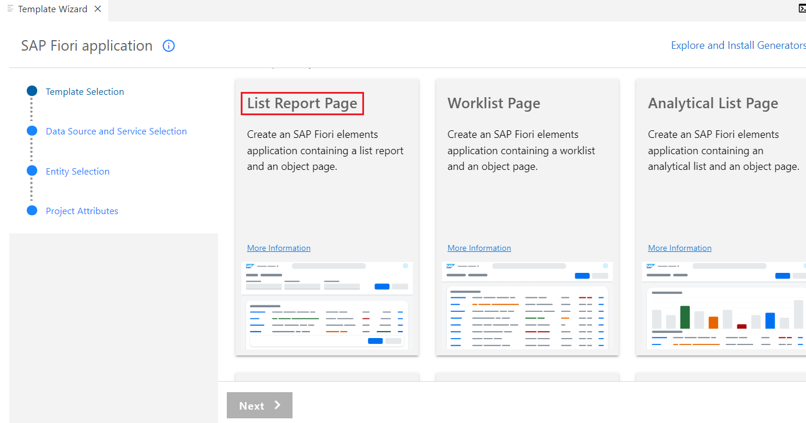Image resolution: width=806 pixels, height=423 pixels.
Task: Open More Information for List Report Page
Action: tap(279, 248)
